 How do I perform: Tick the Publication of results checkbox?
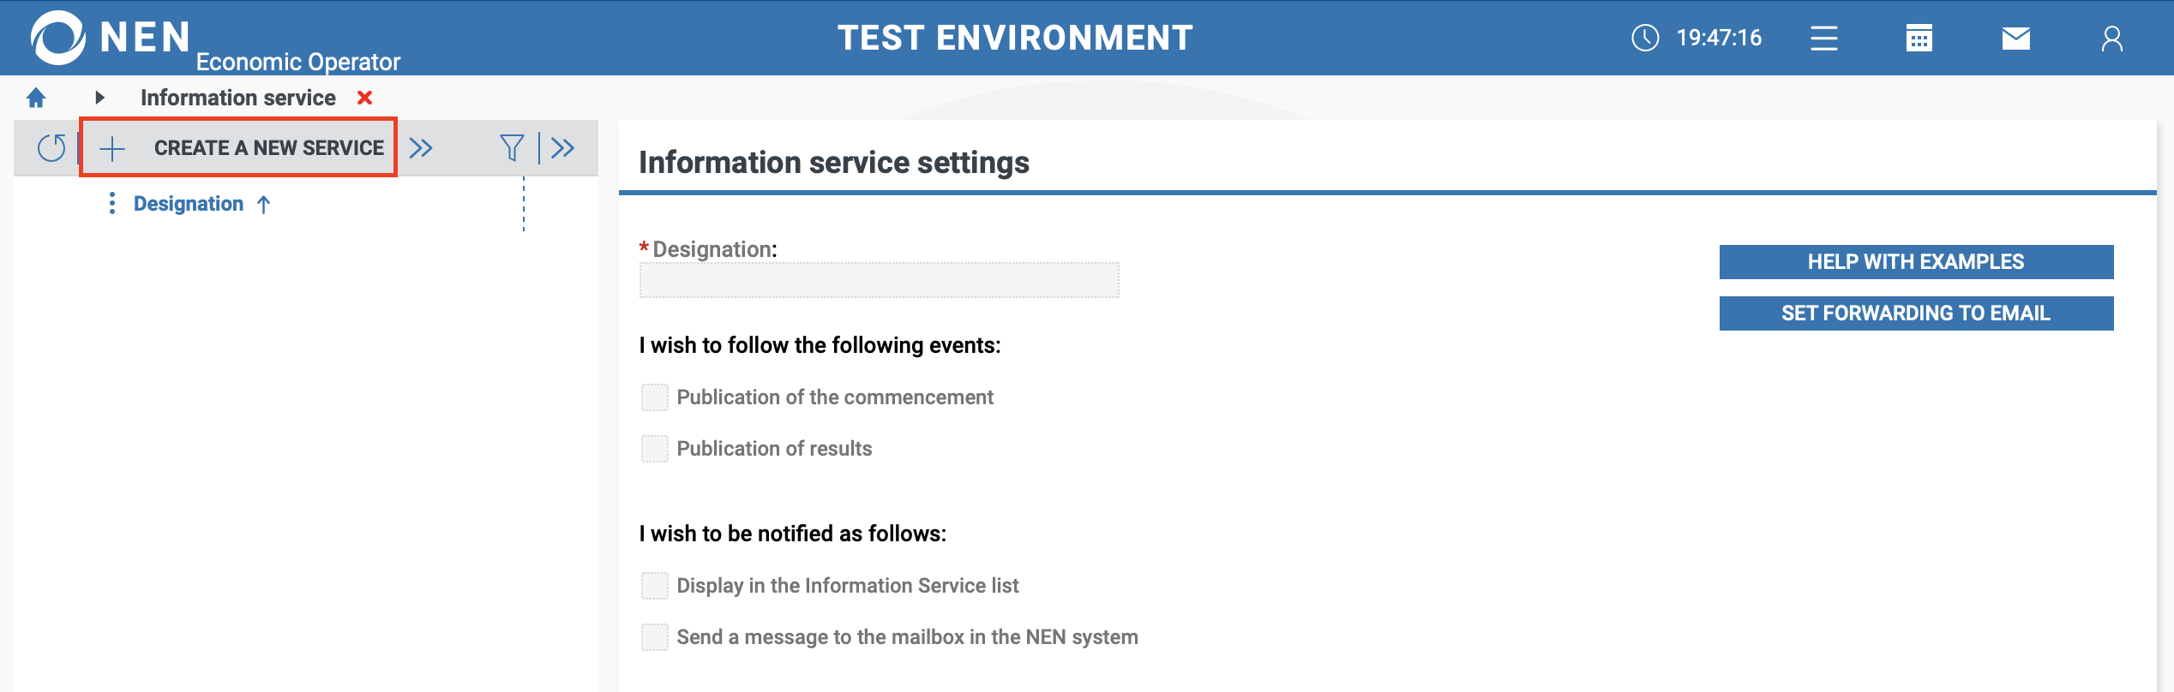coord(655,449)
